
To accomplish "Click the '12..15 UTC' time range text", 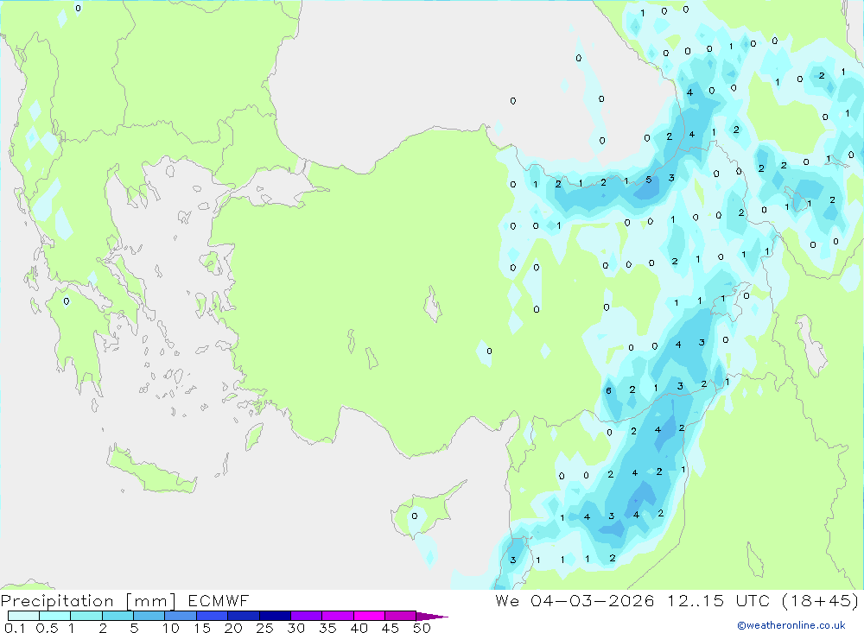I will point(718,601).
